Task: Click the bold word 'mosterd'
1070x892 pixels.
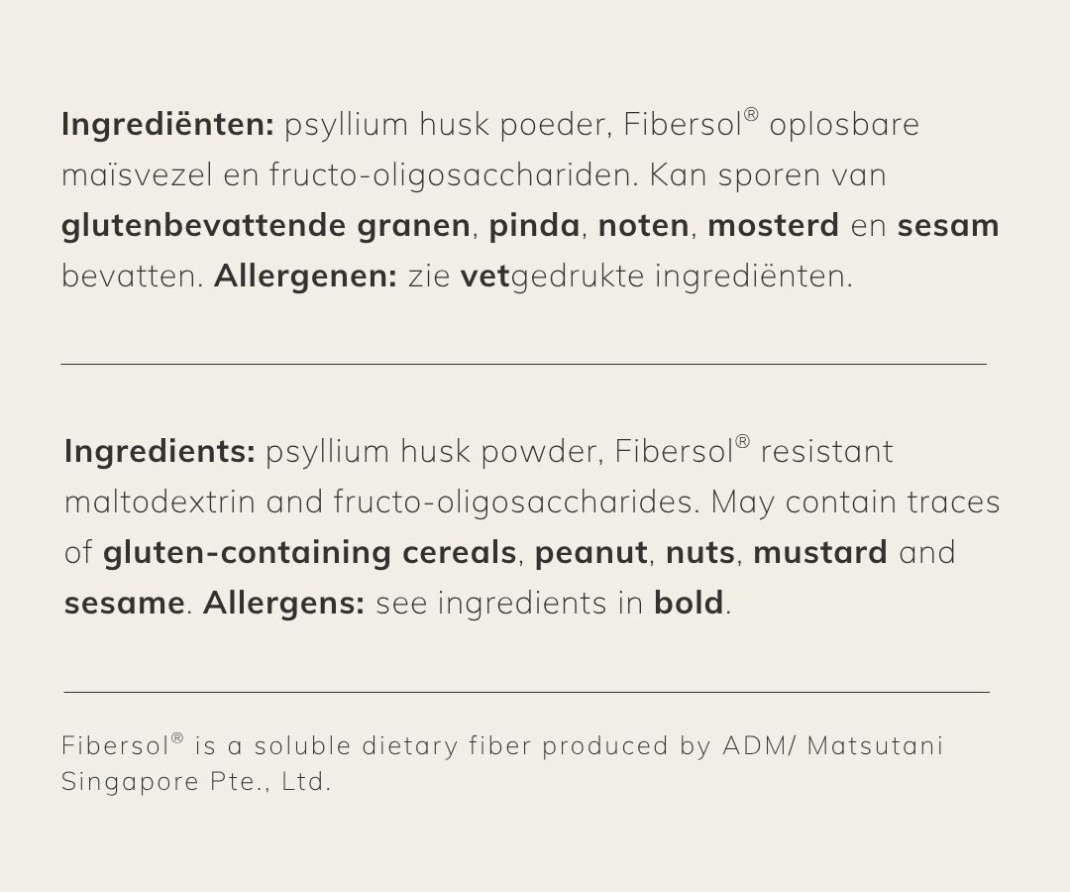Action: (773, 226)
